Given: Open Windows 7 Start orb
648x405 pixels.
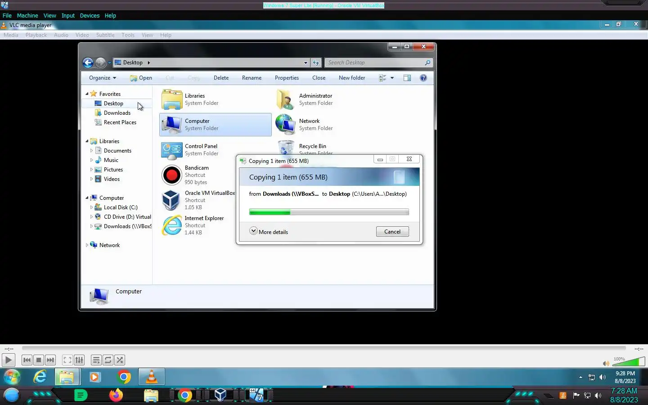Looking at the screenshot, I should (12, 377).
